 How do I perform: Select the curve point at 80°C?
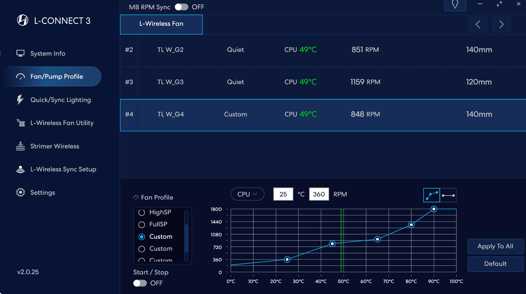pos(411,225)
